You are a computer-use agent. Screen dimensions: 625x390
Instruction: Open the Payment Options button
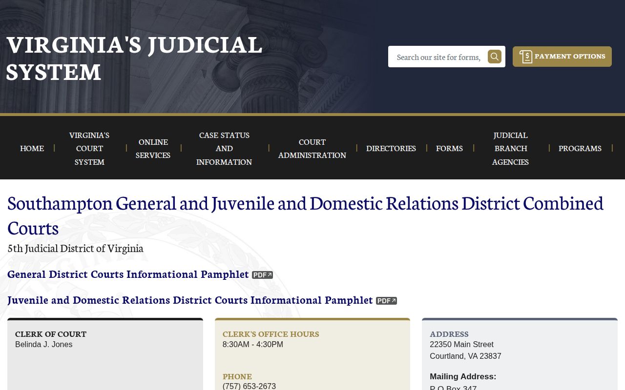562,57
